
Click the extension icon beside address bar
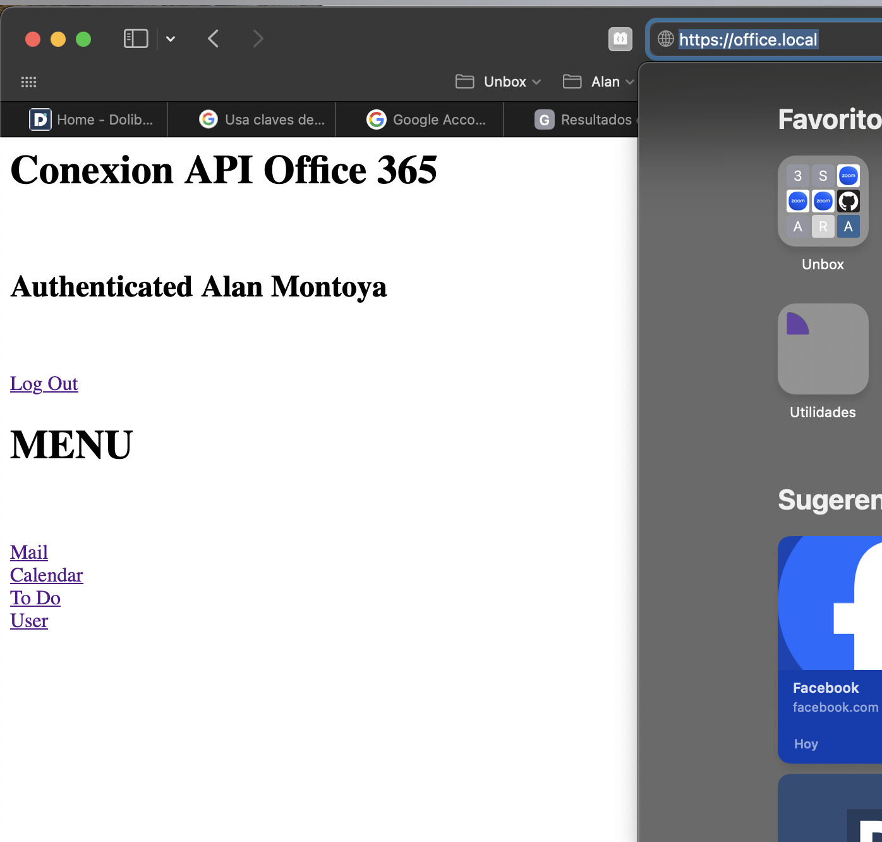(620, 39)
